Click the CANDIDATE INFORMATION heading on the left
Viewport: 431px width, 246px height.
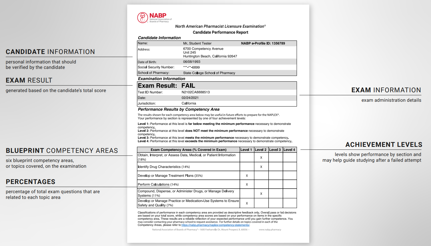click(50, 52)
